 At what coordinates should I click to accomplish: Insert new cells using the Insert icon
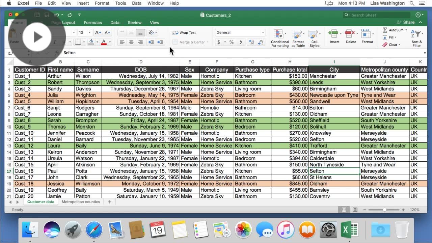pyautogui.click(x=334, y=35)
